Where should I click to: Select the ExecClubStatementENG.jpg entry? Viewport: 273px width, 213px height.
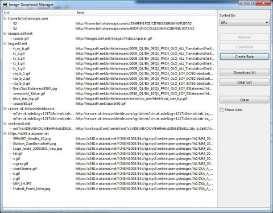[x=35, y=89]
